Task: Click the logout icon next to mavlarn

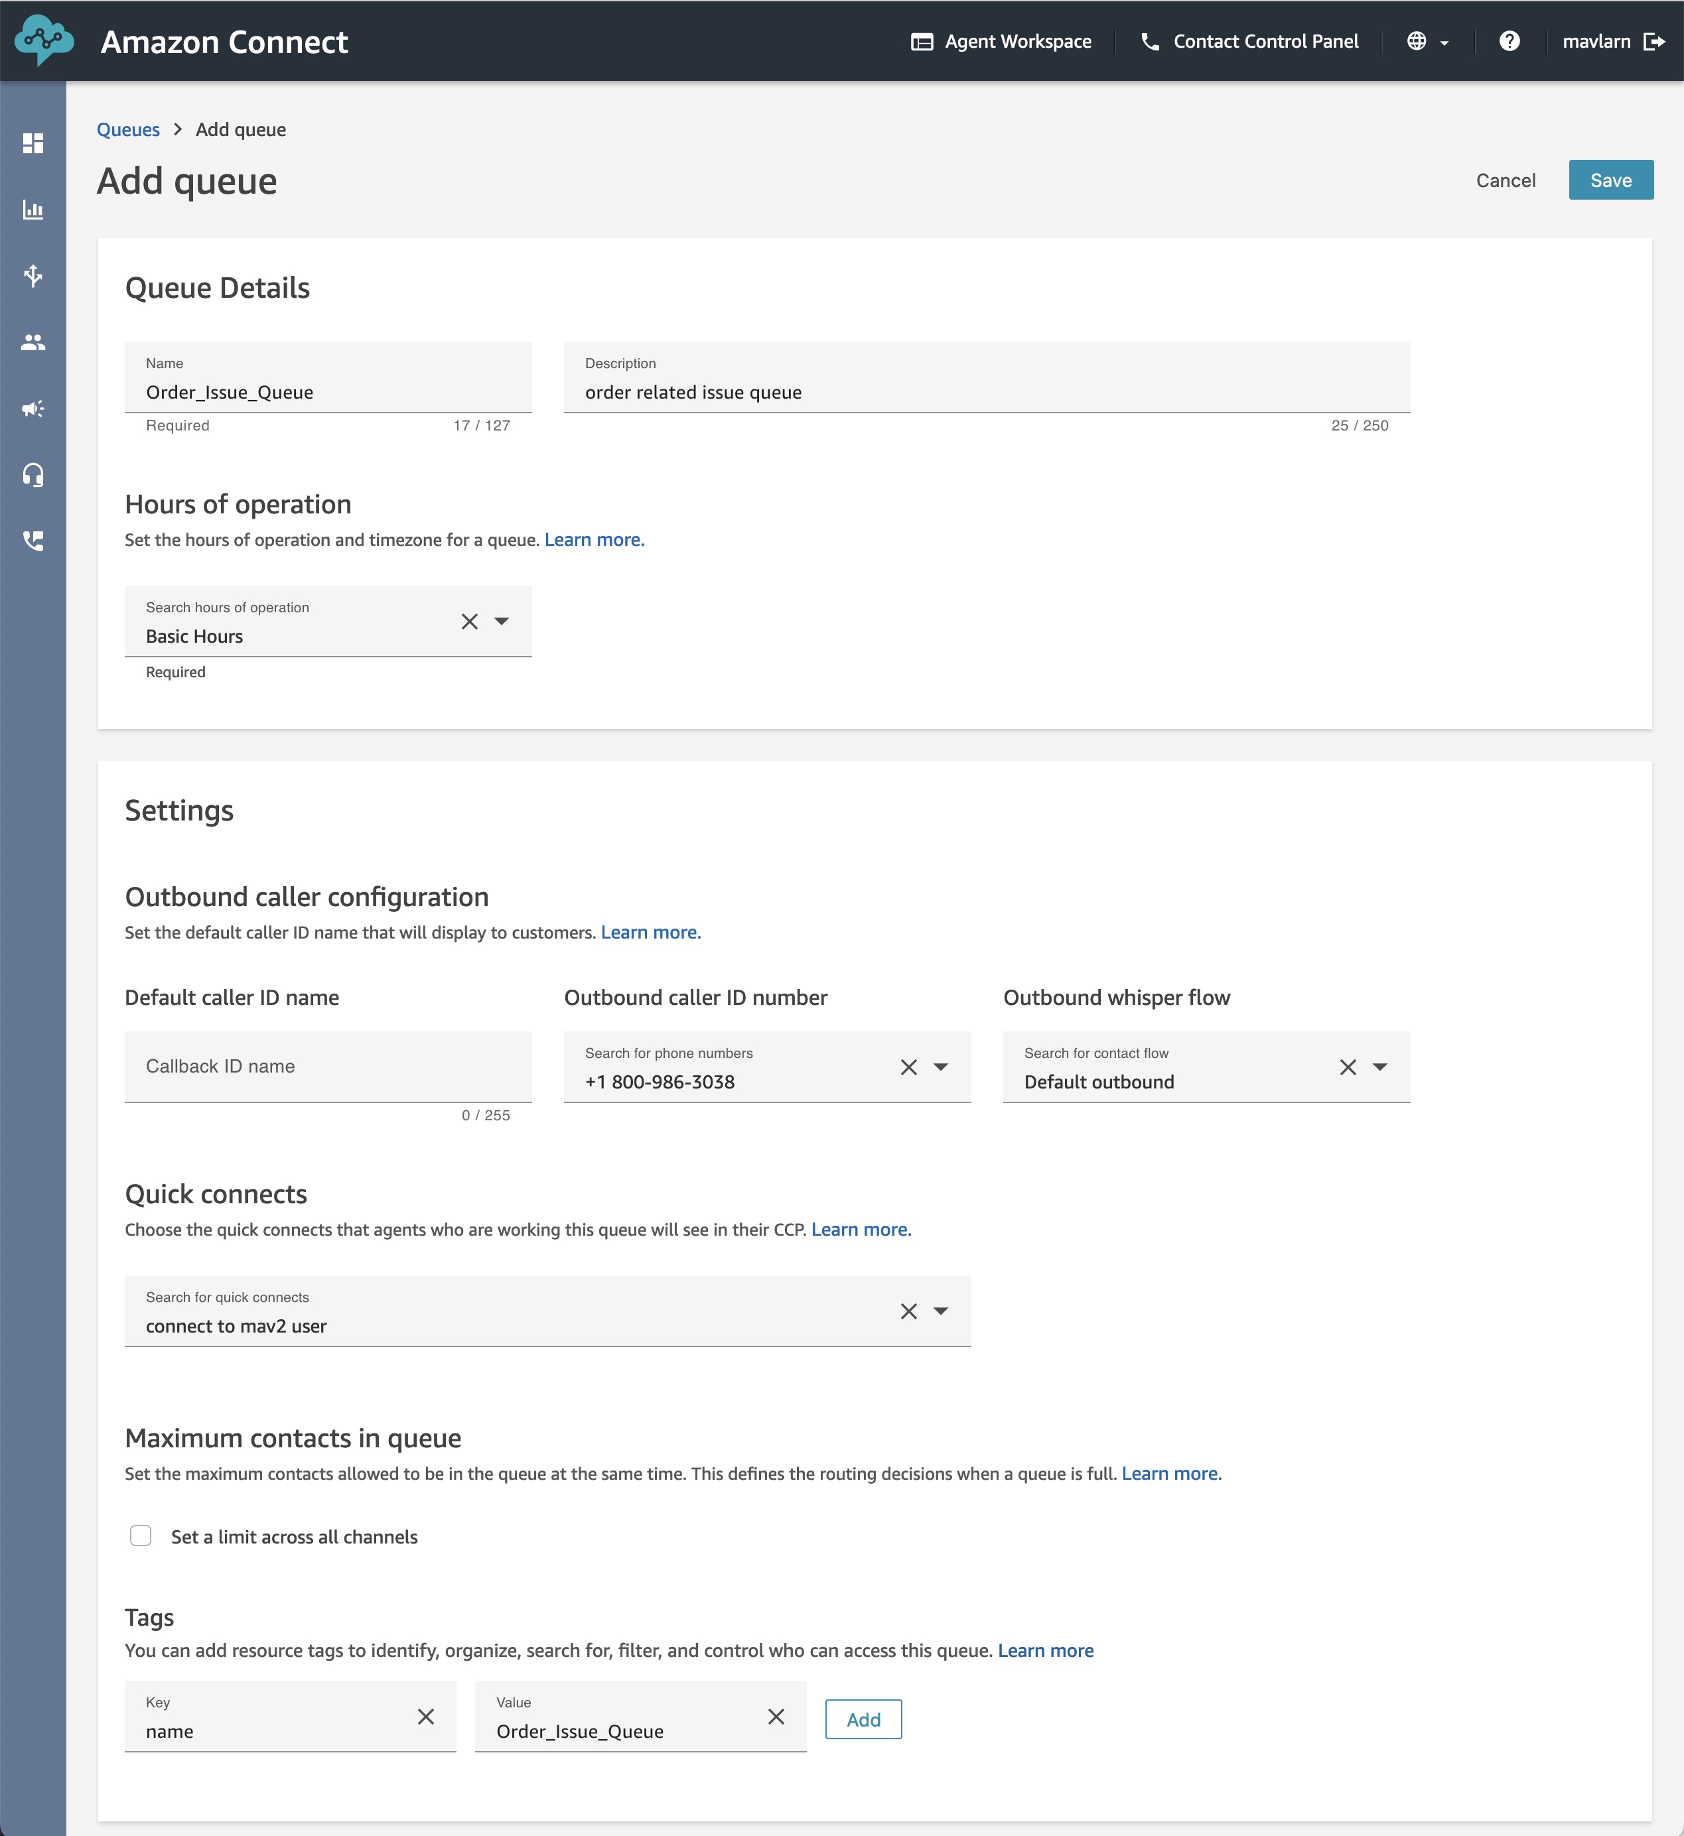Action: [1654, 41]
